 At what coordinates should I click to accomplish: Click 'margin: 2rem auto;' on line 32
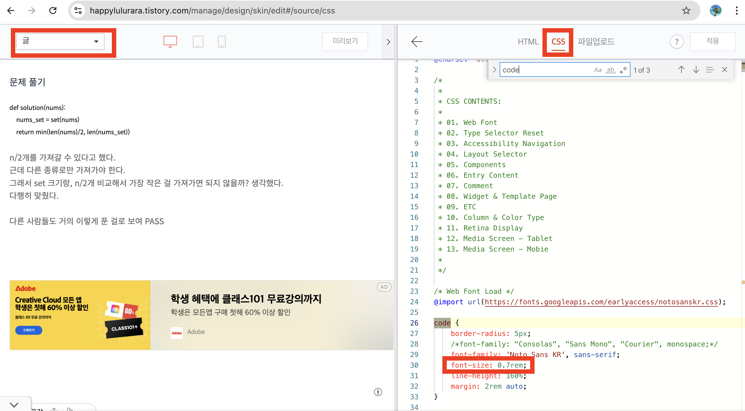488,386
